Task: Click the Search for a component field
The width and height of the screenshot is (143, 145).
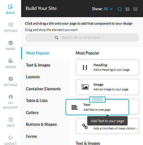Action: [82, 38]
